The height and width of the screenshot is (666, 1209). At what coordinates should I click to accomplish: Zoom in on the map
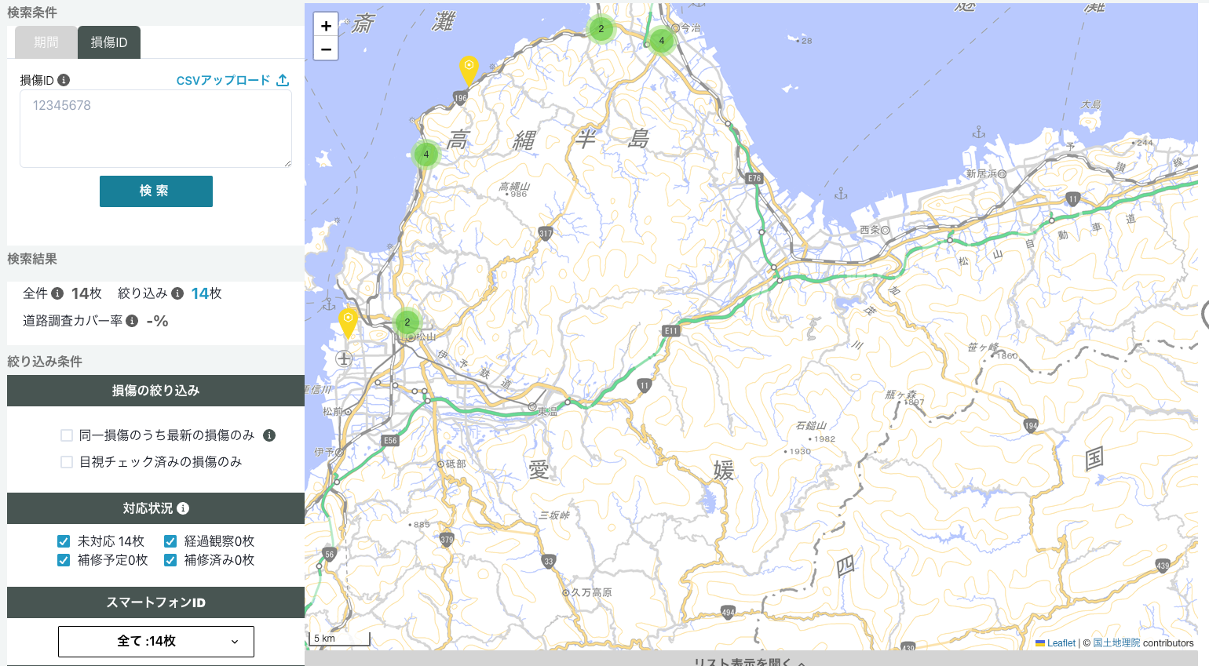pos(326,25)
